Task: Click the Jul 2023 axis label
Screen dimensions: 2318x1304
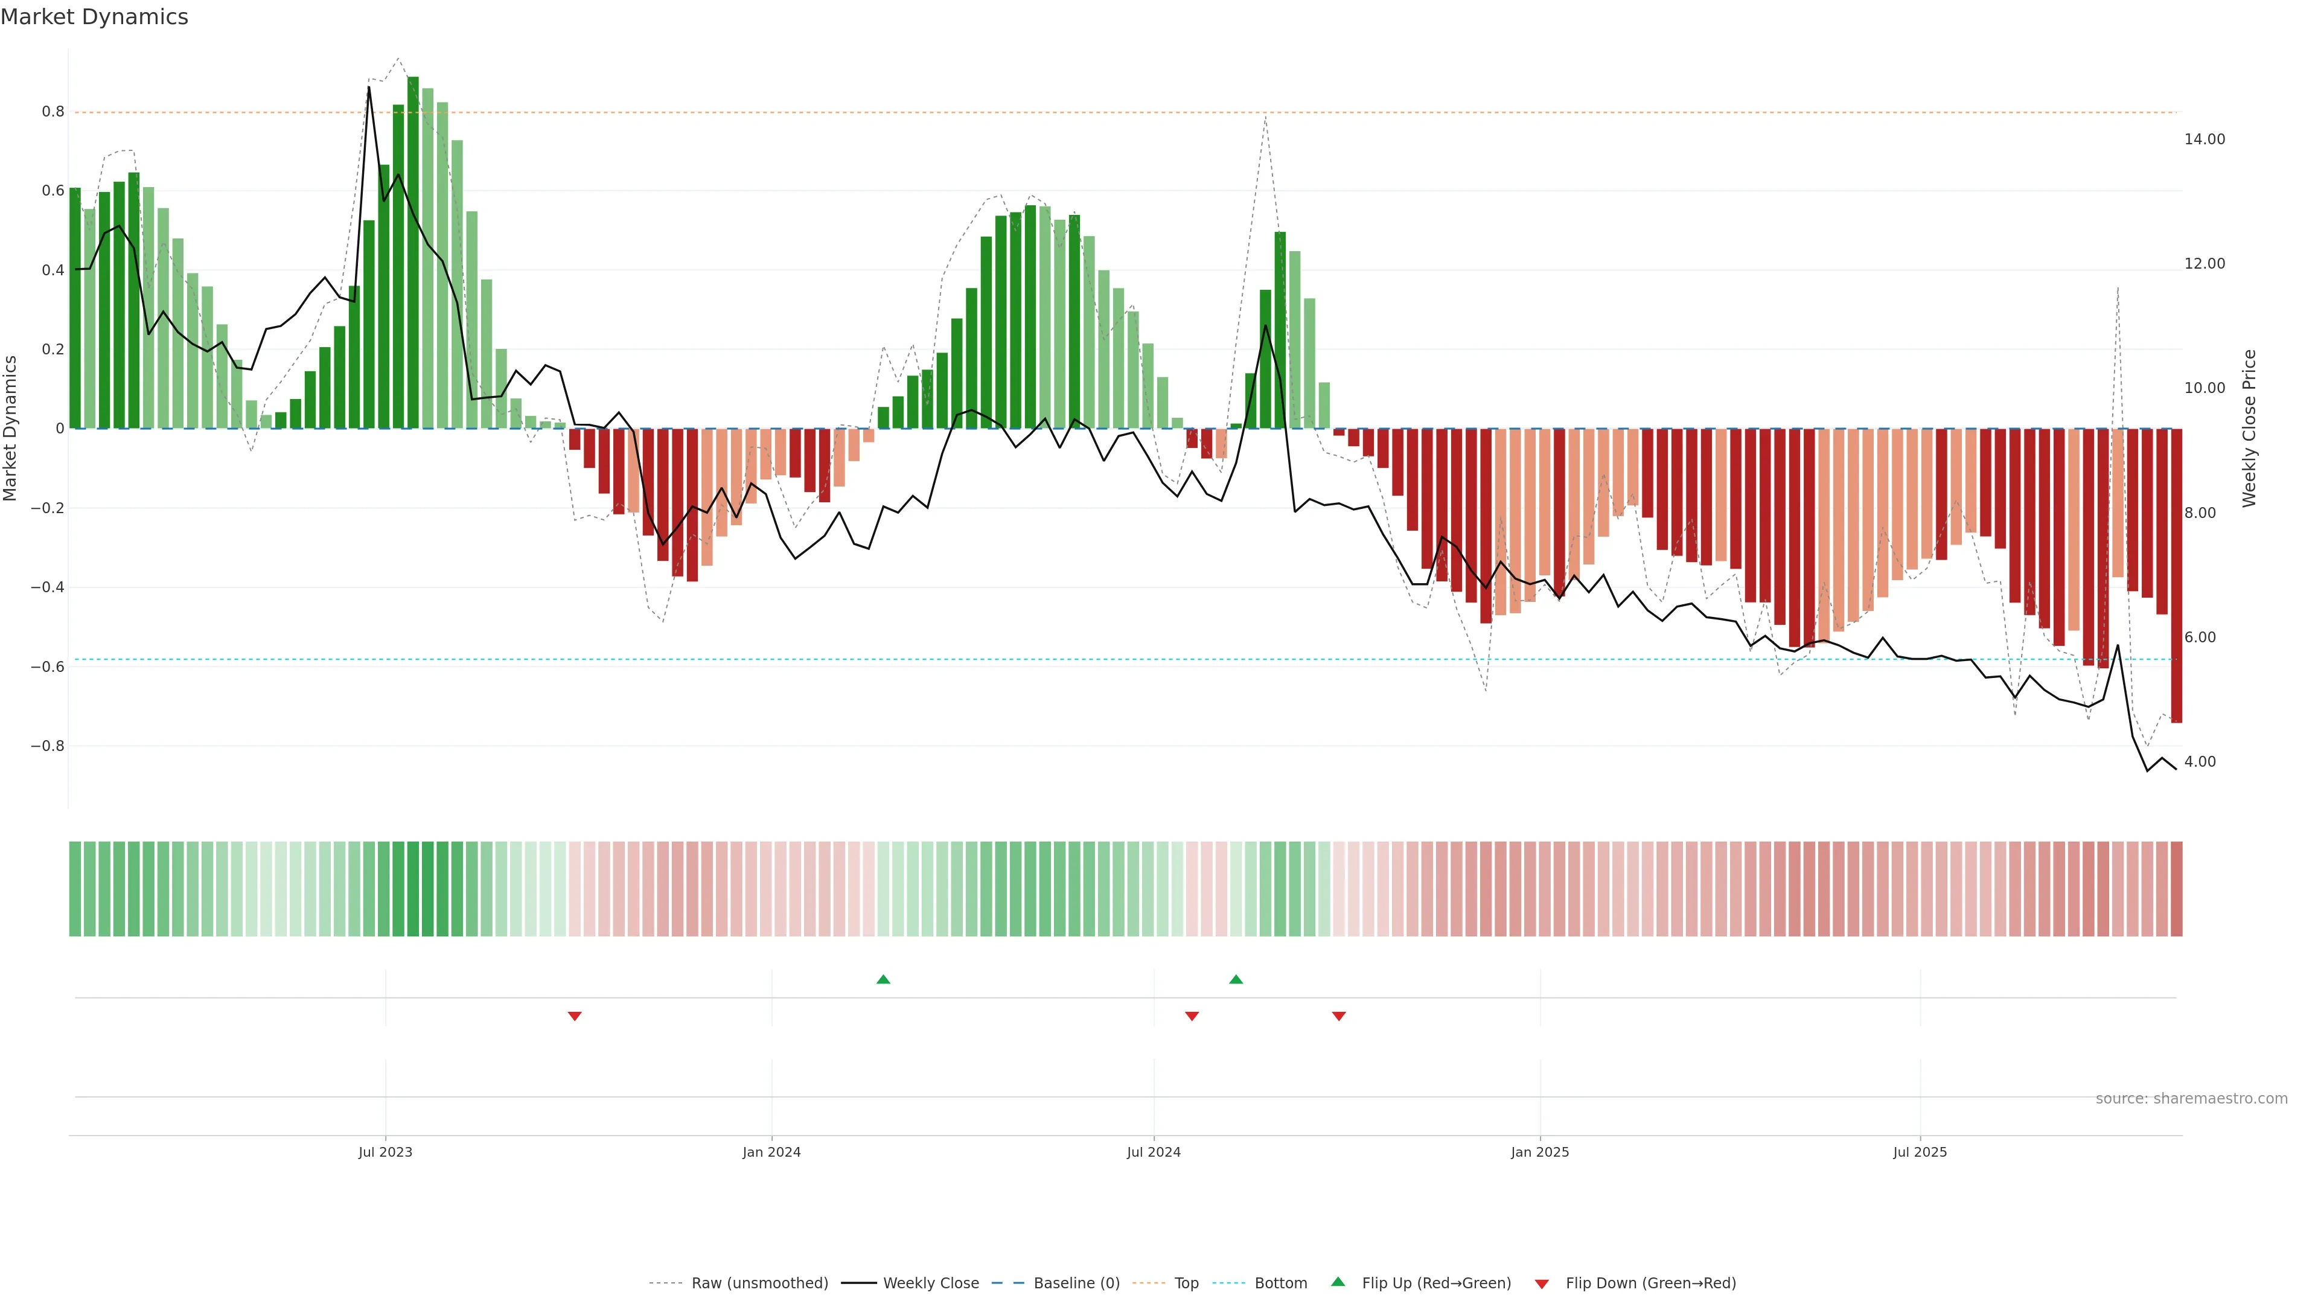Action: (x=385, y=1152)
